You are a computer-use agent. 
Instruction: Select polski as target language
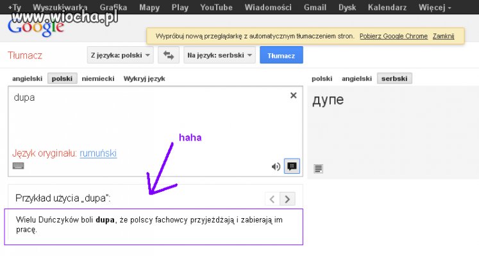(322, 78)
